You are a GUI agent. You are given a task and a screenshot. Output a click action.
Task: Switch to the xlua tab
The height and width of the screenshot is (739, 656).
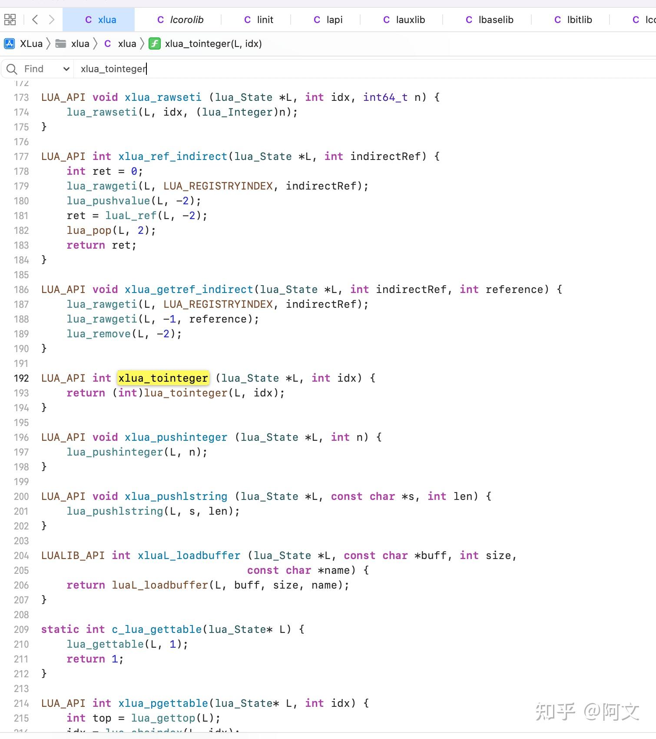(x=99, y=20)
